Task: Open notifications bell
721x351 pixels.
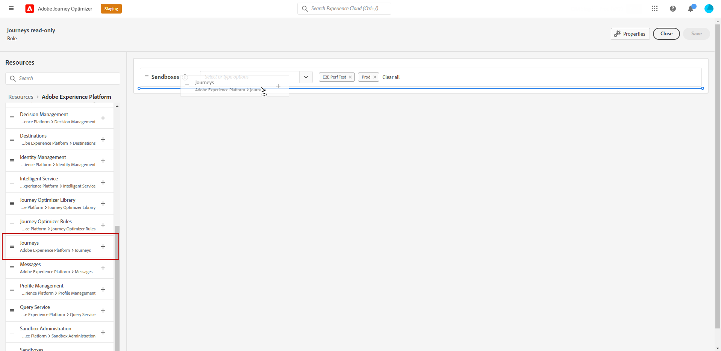Action: (691, 9)
